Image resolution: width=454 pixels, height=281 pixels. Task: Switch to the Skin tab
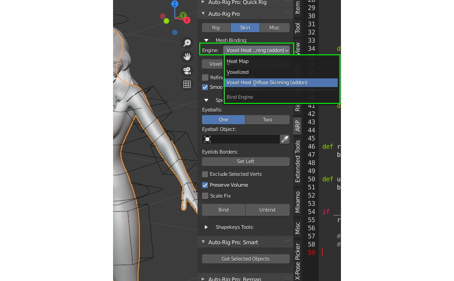(245, 28)
